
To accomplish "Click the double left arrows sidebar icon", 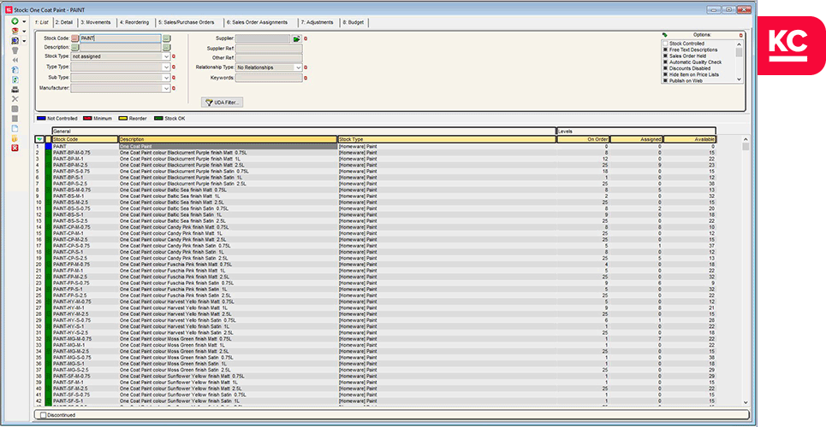I will tap(15, 60).
